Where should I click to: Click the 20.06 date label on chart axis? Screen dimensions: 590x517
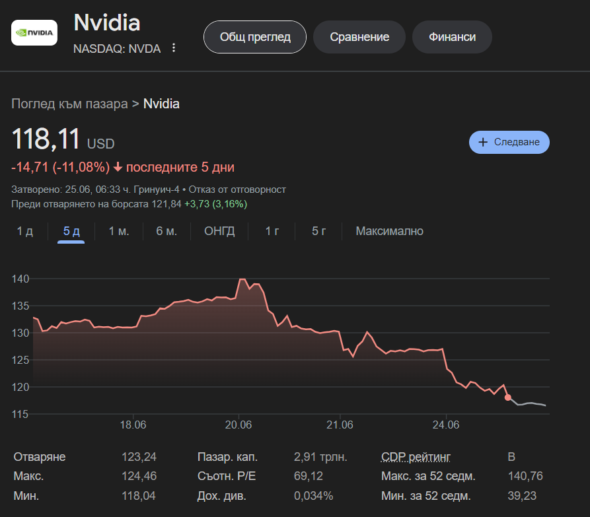[x=239, y=425]
